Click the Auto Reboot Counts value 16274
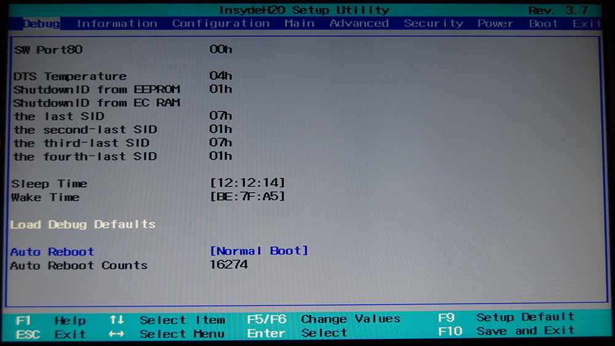This screenshot has width=615, height=346. [229, 264]
